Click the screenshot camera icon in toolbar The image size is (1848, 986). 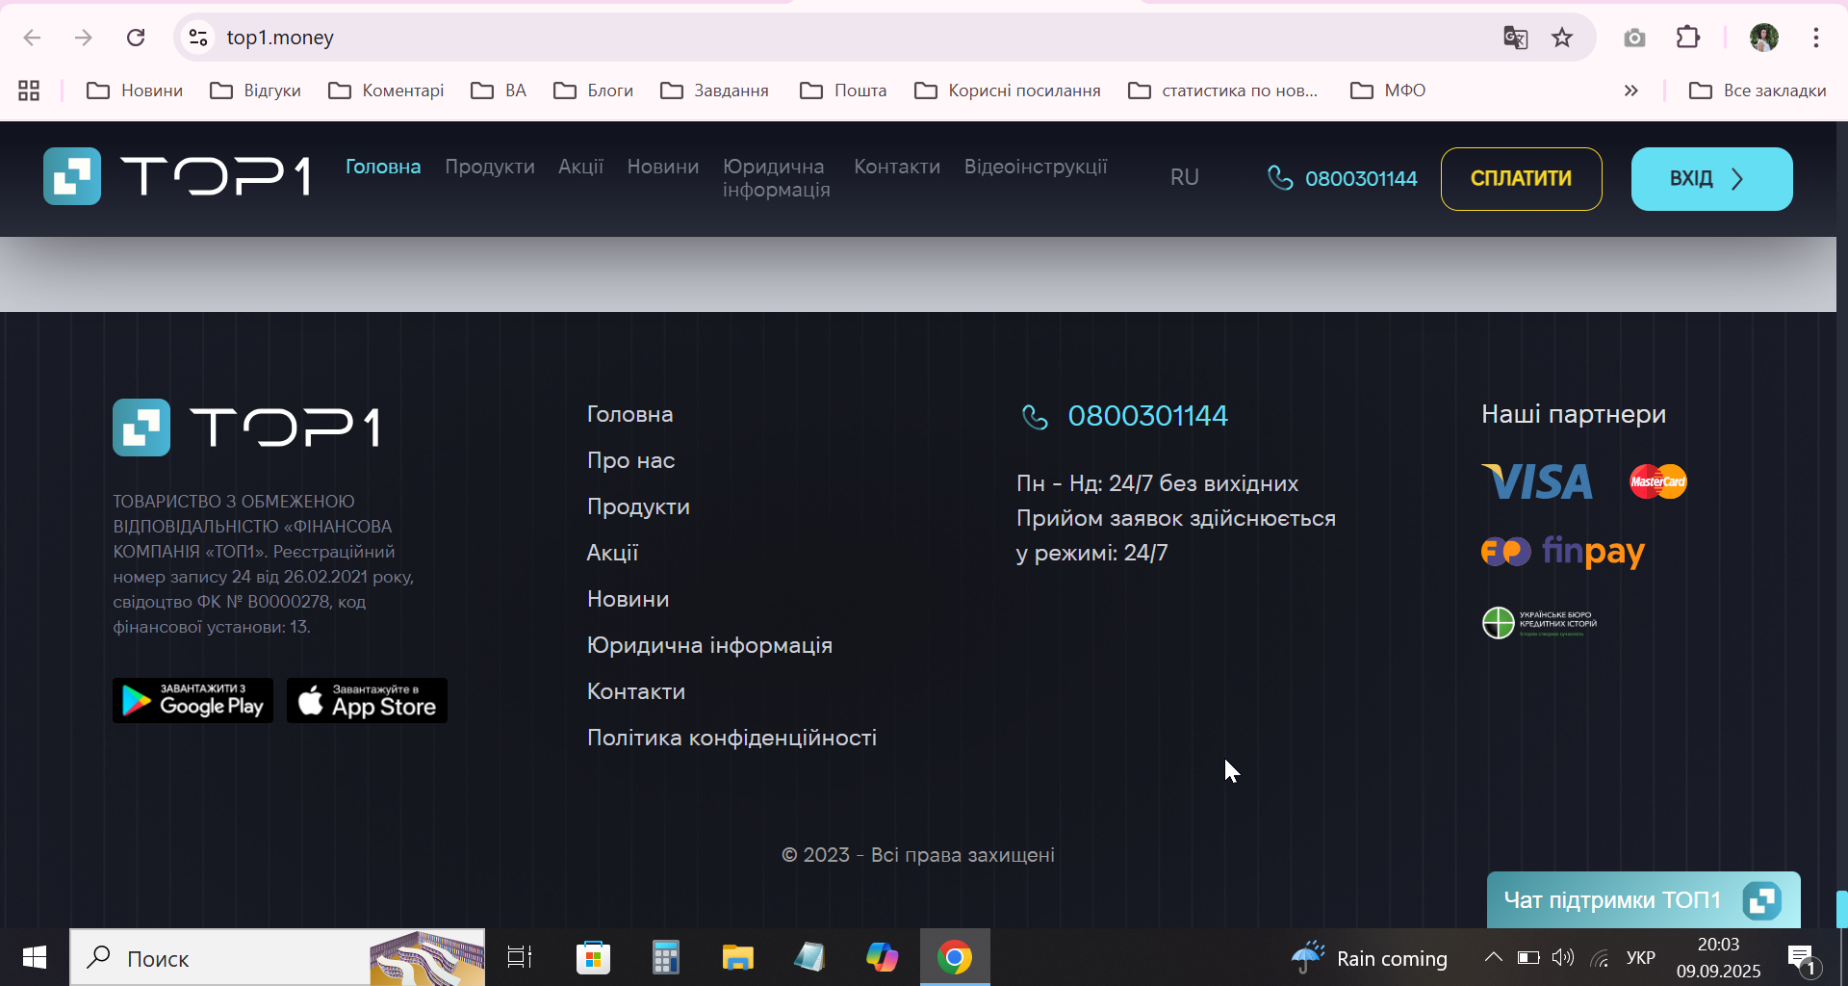point(1634,38)
